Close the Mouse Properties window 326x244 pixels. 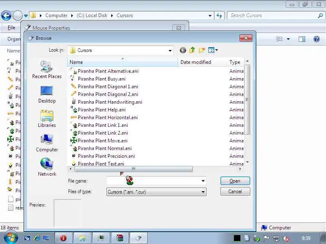179,28
